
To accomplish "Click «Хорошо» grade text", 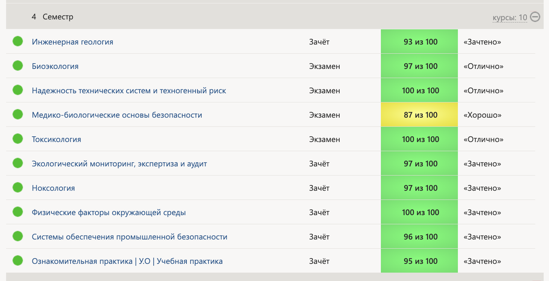I will [482, 115].
